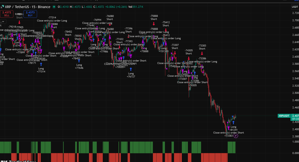Click the blue BUY 2.4373 button
The image size is (299, 162).
pos(30,14)
